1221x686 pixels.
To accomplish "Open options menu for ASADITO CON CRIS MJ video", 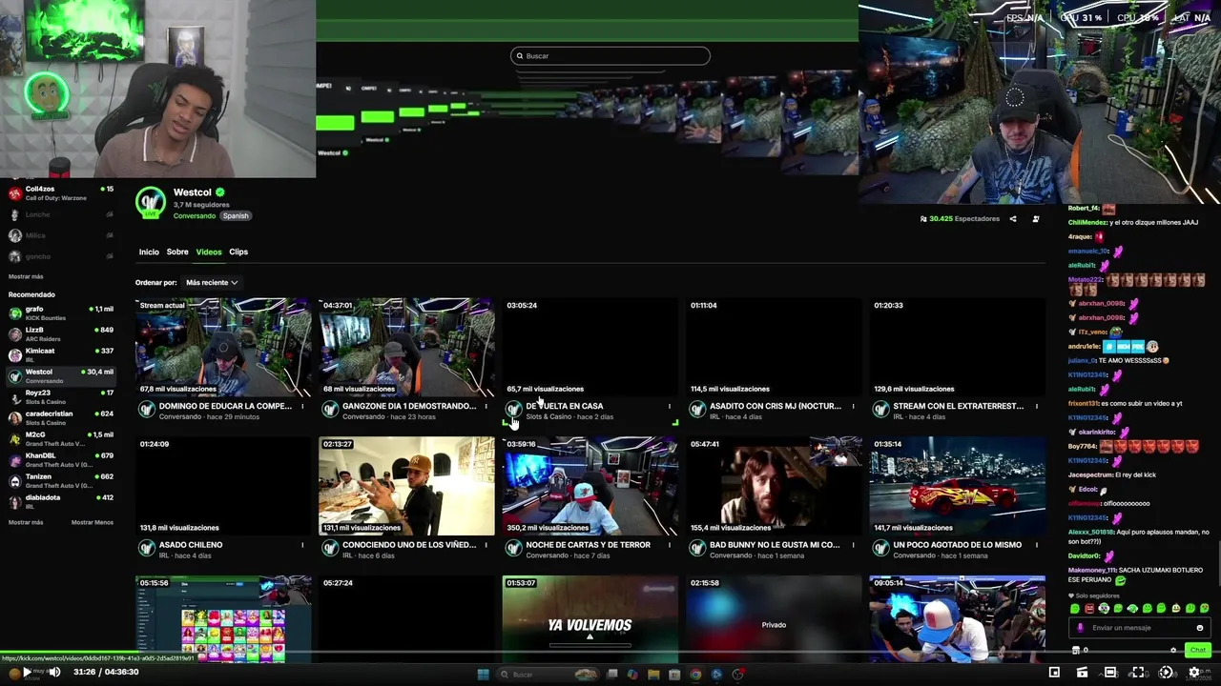I will [853, 407].
